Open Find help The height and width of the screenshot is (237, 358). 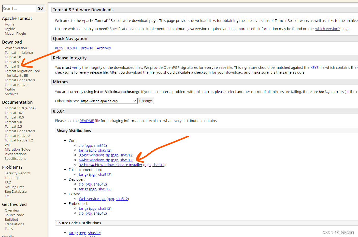pos(12,178)
